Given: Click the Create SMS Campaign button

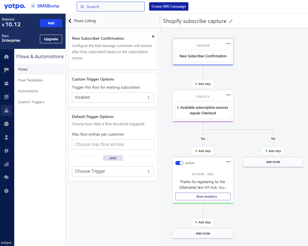Looking at the screenshot, I should (169, 6).
